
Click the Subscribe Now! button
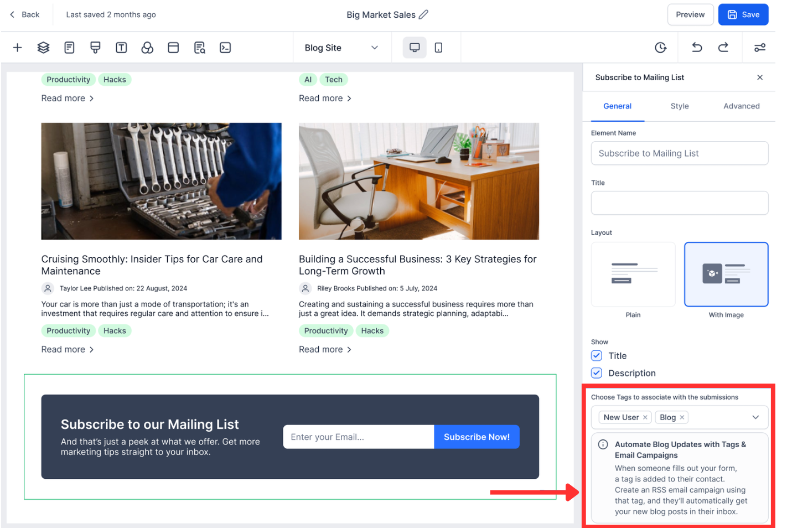pos(477,437)
